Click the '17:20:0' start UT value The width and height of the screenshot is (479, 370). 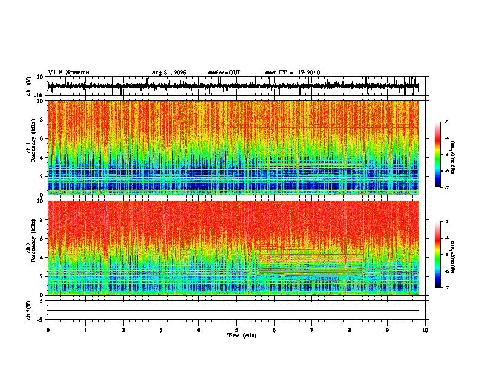coord(309,73)
